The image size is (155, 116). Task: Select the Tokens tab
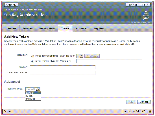[x=65, y=28]
